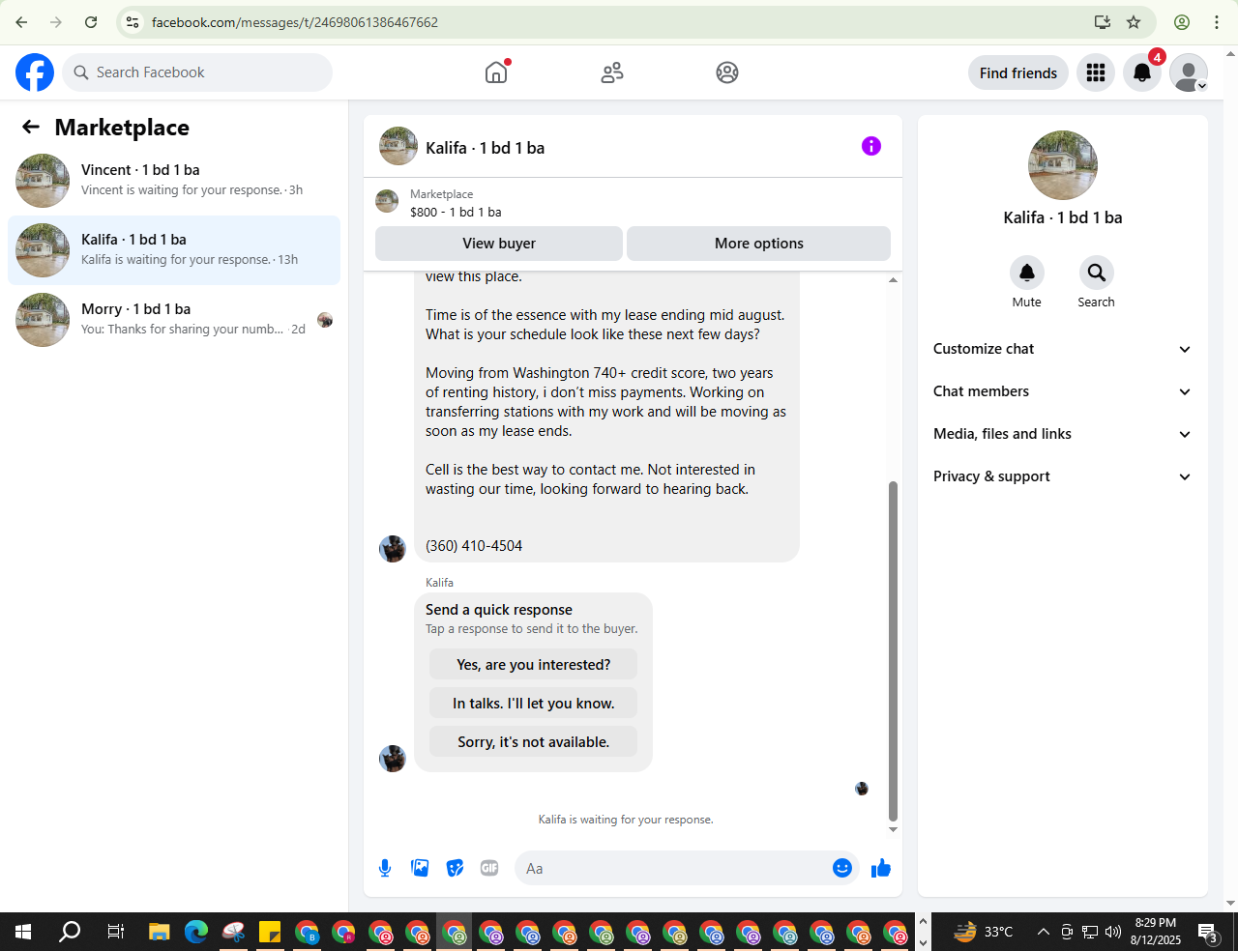Go back with the Marketplace arrow
This screenshot has height=951, width=1238.
click(x=31, y=127)
